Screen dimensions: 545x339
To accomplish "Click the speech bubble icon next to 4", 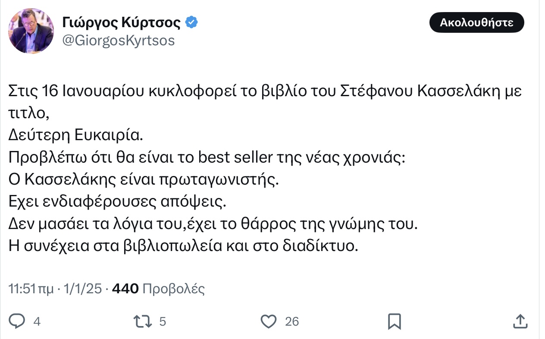I will [x=18, y=321].
